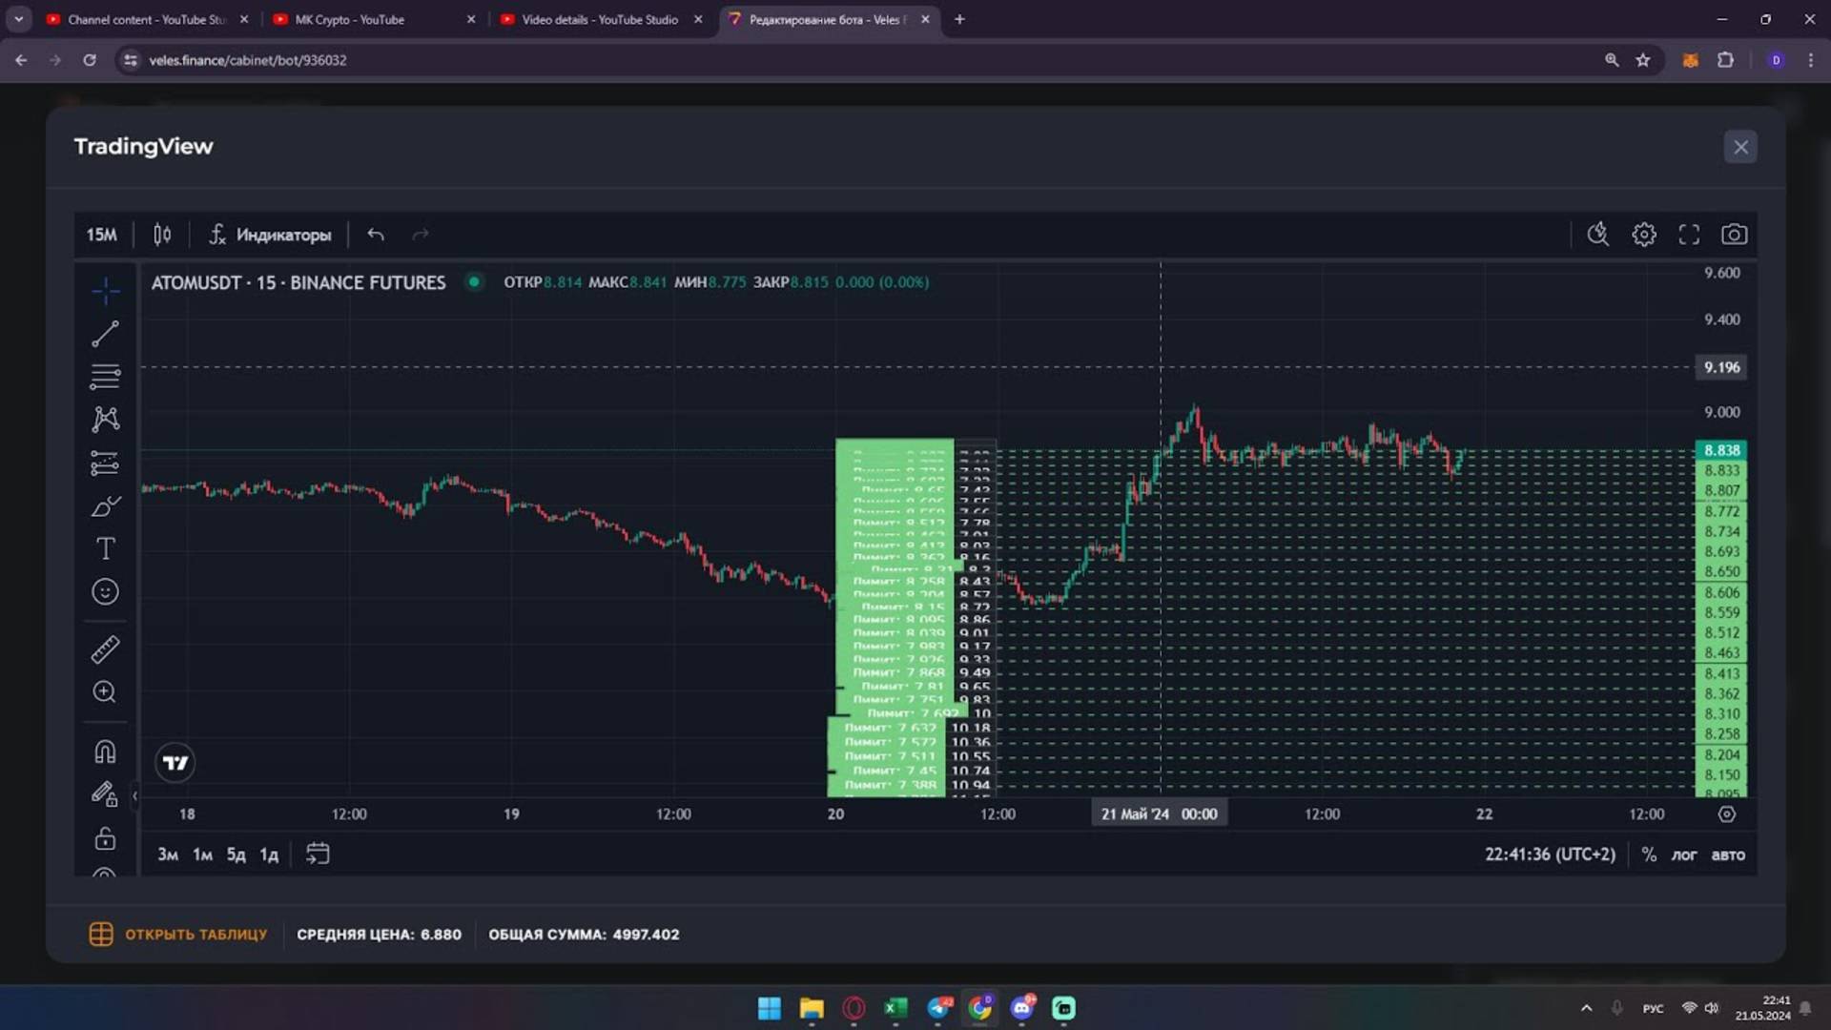Select the brush drawing tool
Screen dimensions: 1831x1030
tap(105, 506)
